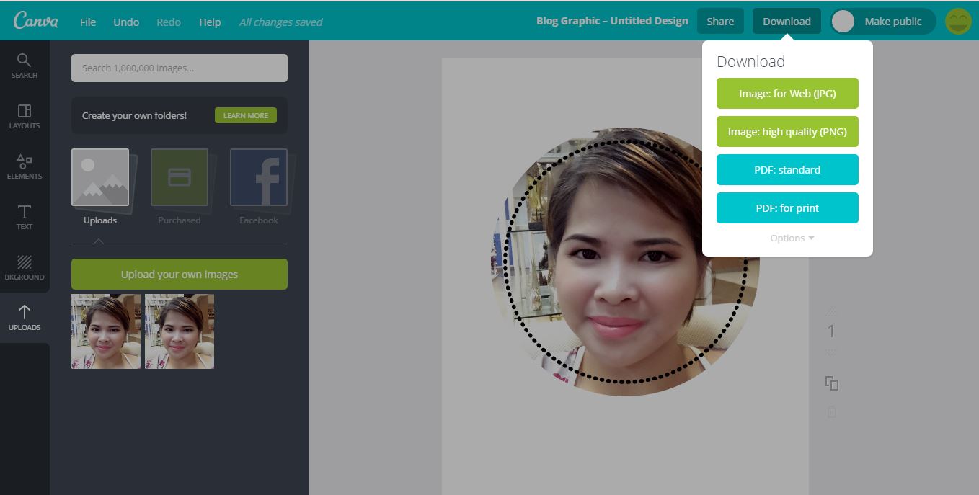
Task: Click the page number 1 indicator
Action: pyautogui.click(x=831, y=331)
